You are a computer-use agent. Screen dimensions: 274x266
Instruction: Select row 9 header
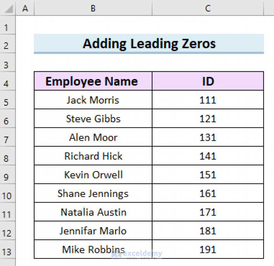tap(8, 175)
